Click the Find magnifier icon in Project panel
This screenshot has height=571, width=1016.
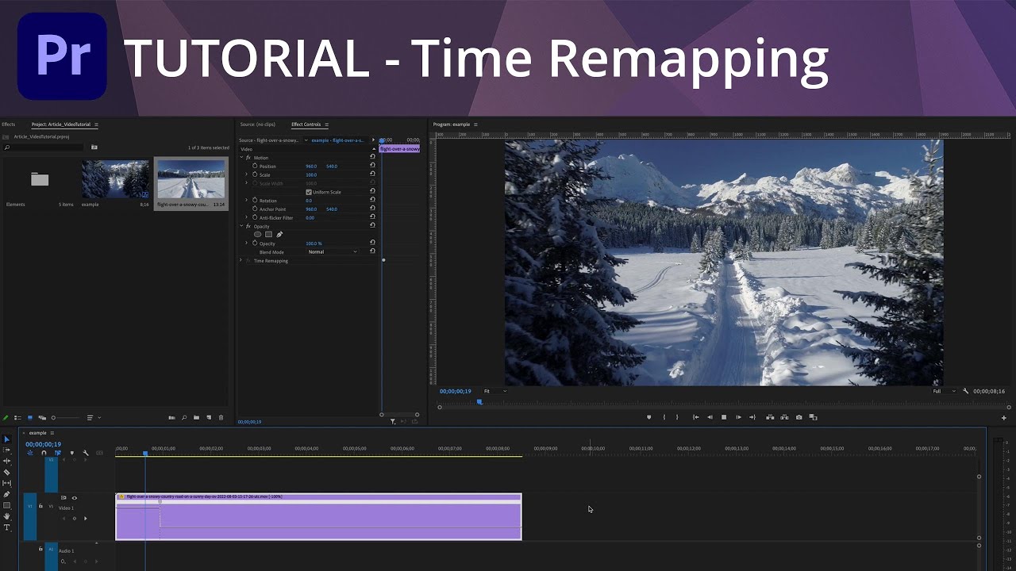click(184, 417)
